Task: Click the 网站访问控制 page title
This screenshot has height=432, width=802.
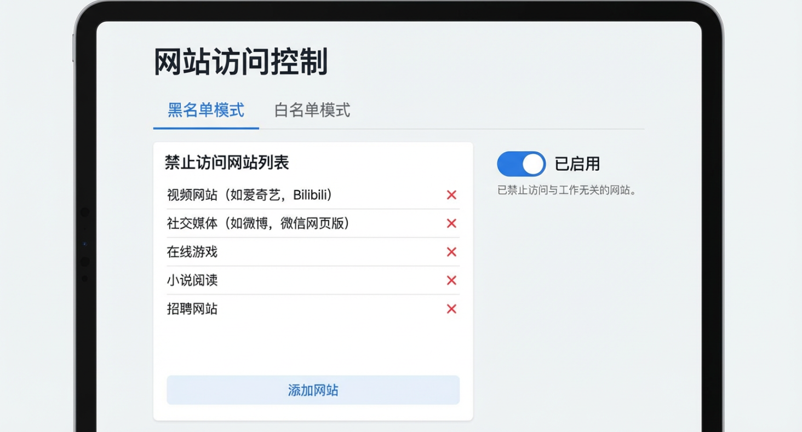Action: pos(240,61)
